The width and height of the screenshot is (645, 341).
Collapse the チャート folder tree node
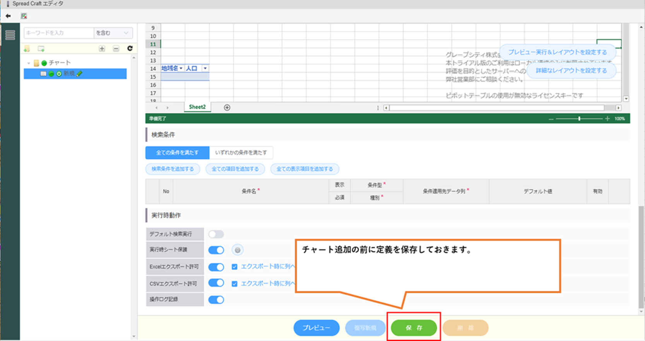29,63
